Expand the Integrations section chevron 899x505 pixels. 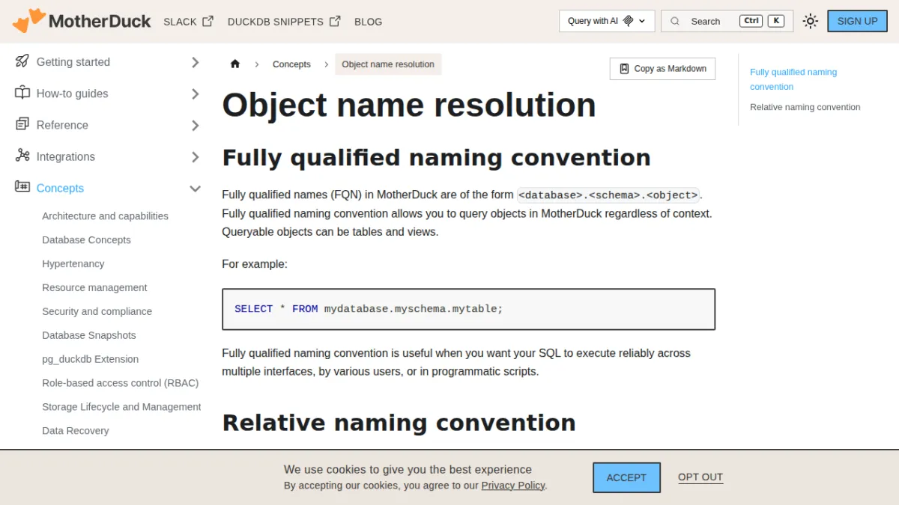[x=196, y=156]
